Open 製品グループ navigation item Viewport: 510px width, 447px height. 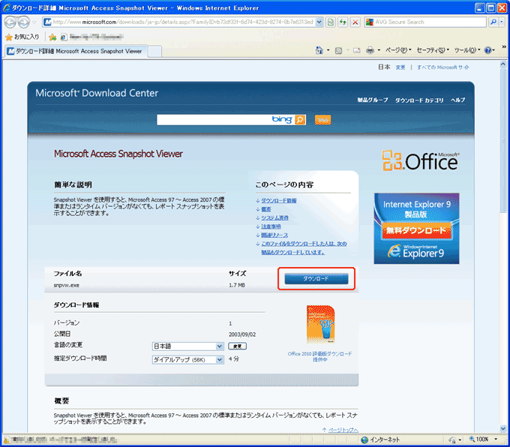pyautogui.click(x=373, y=100)
